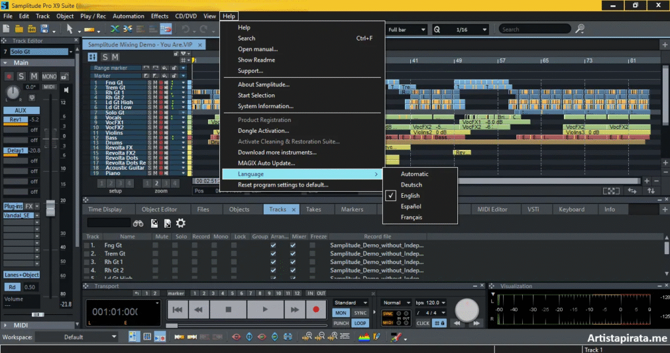The height and width of the screenshot is (353, 670).
Task: Open the File menu
Action: [x=8, y=16]
